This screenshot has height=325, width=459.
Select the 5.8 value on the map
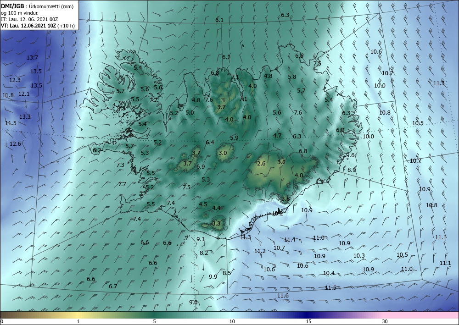click(292, 77)
